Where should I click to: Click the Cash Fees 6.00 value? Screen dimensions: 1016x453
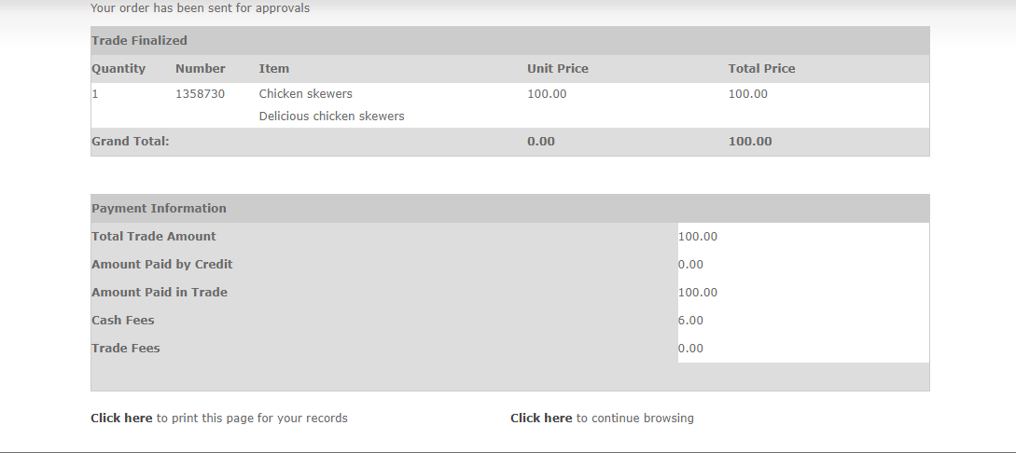(x=690, y=321)
